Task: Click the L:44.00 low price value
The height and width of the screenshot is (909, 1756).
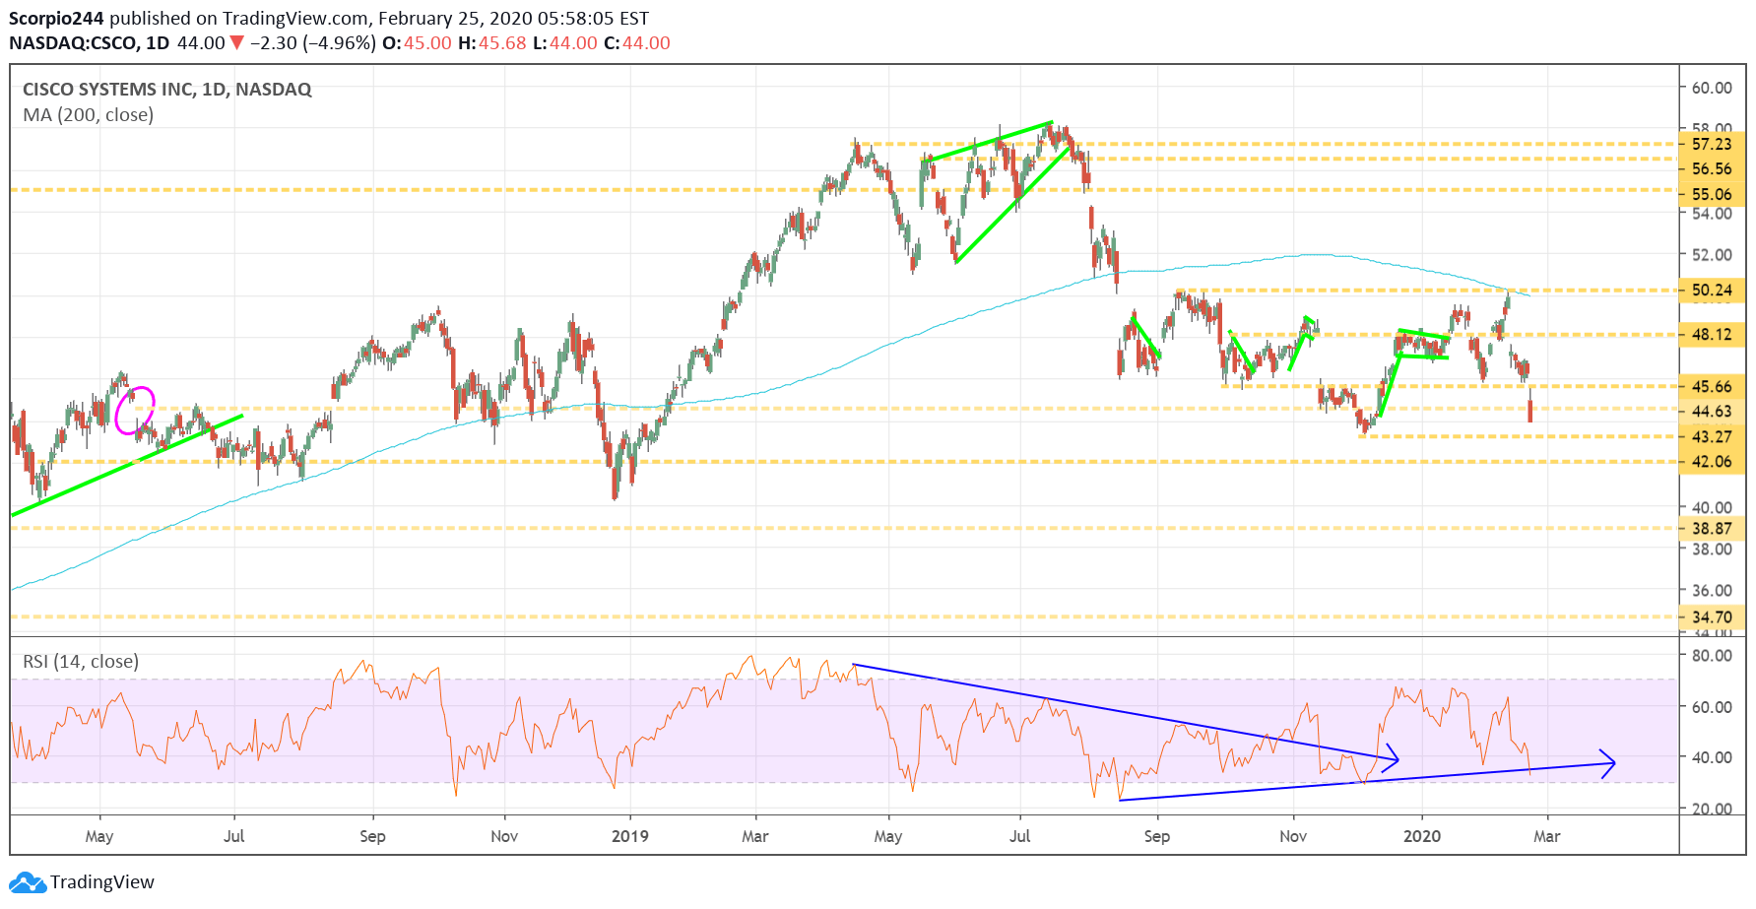Action: pyautogui.click(x=565, y=43)
